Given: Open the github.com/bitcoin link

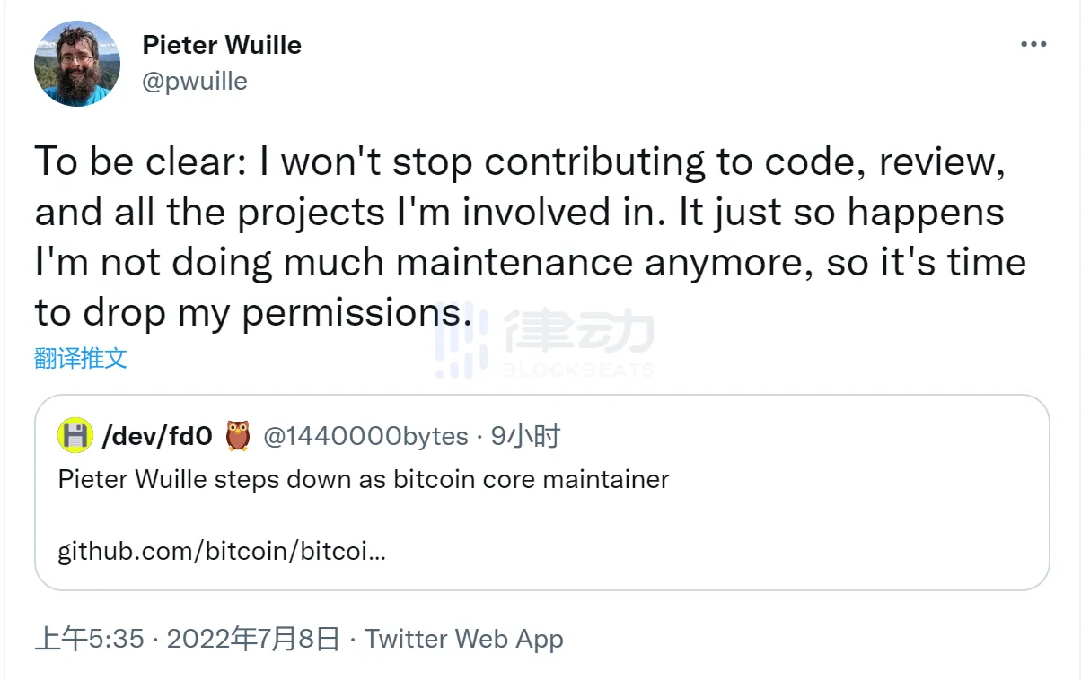Looking at the screenshot, I should (220, 551).
